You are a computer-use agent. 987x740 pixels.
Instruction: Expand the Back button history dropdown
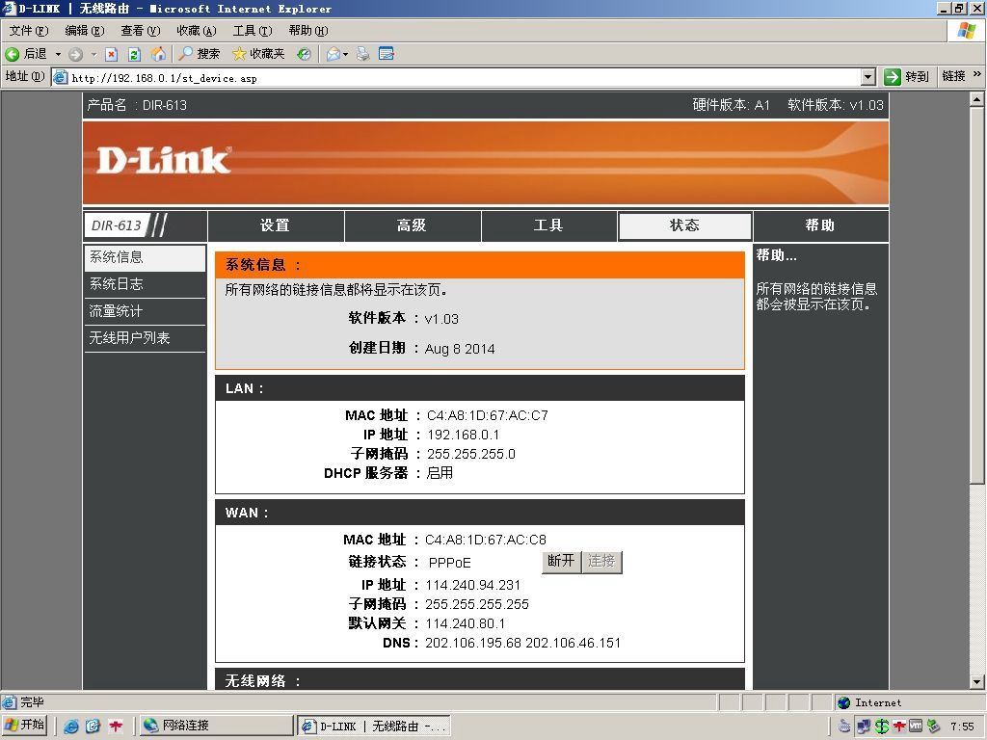58,54
